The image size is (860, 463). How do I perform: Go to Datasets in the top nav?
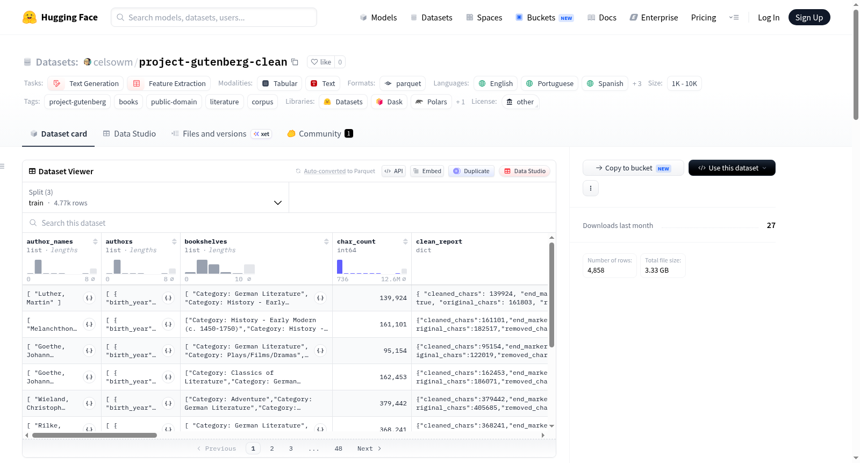(432, 17)
